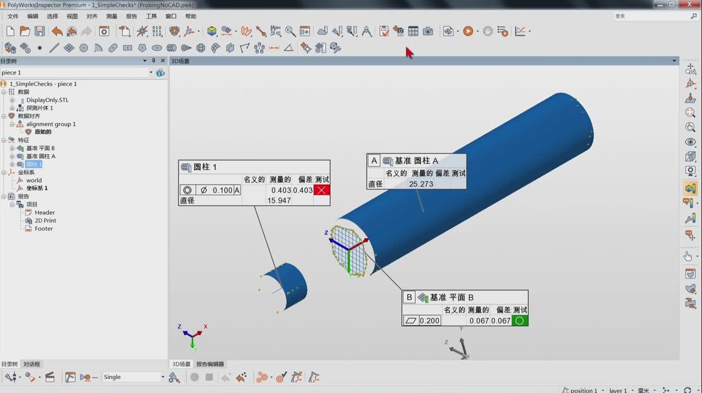Pin the 目录树 panel
Image resolution: width=702 pixels, height=393 pixels.
154,61
